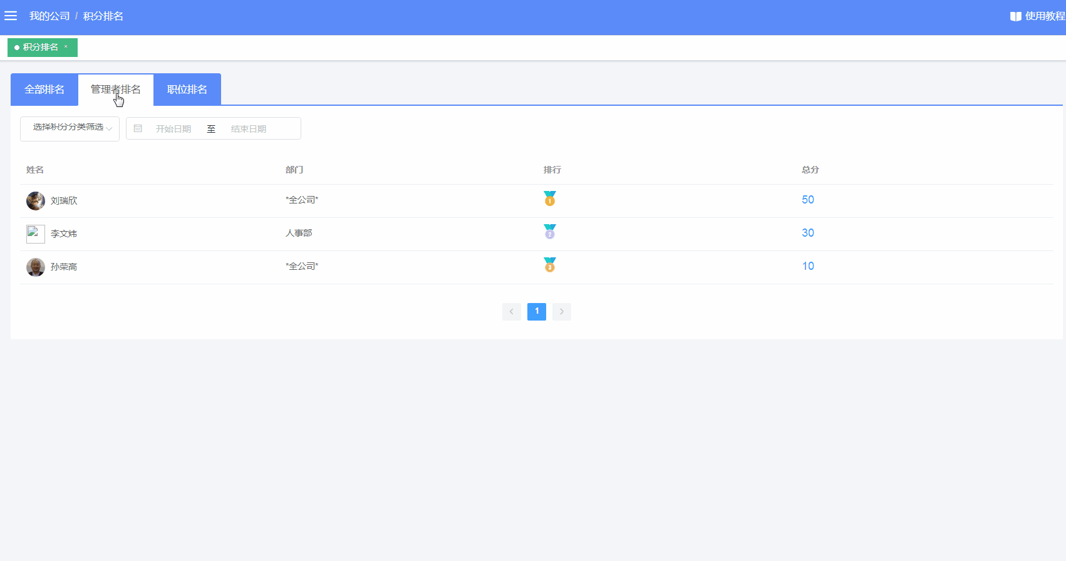Click the bronze third-place medal icon
The image size is (1066, 561).
coord(550,265)
